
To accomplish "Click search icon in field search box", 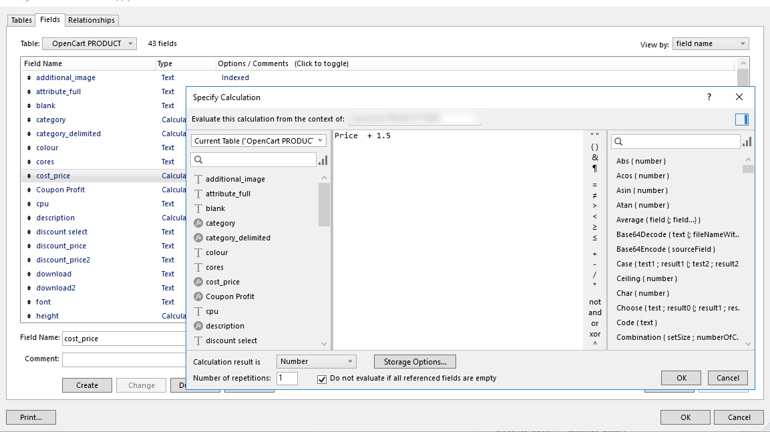I will coord(198,160).
